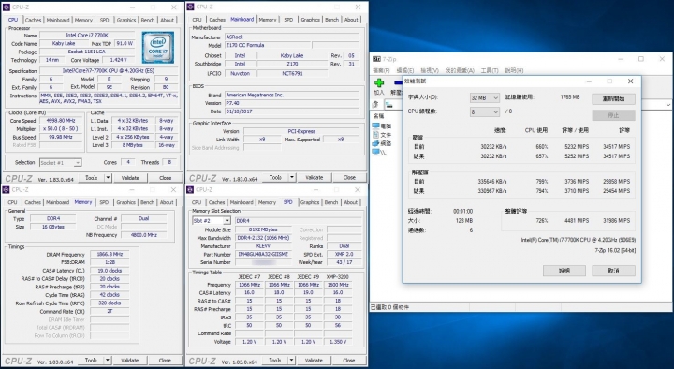
Task: Open the 檢視(V) menu in 7-Zip
Action: click(430, 70)
